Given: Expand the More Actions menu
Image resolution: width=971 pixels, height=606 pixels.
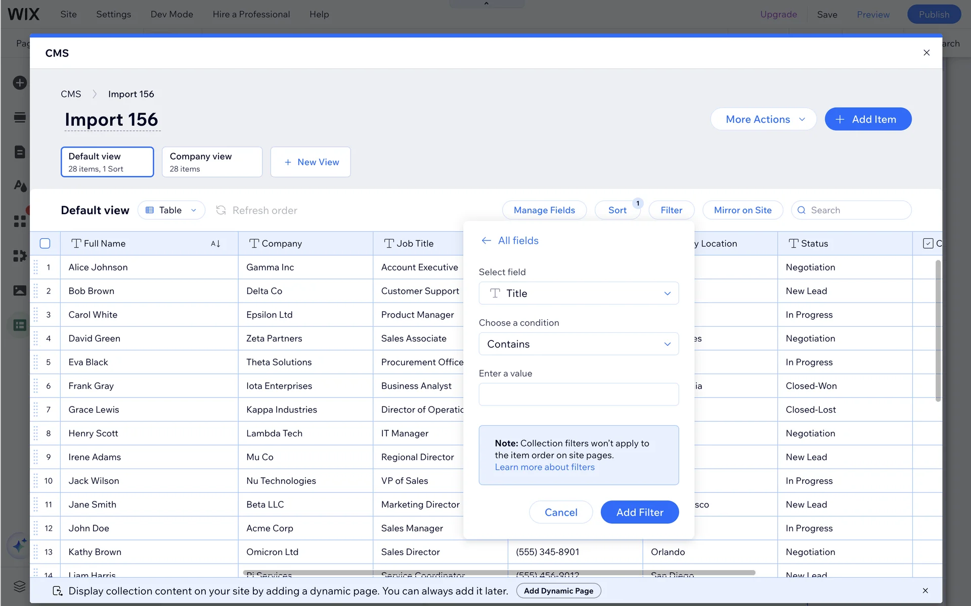Looking at the screenshot, I should 763,119.
